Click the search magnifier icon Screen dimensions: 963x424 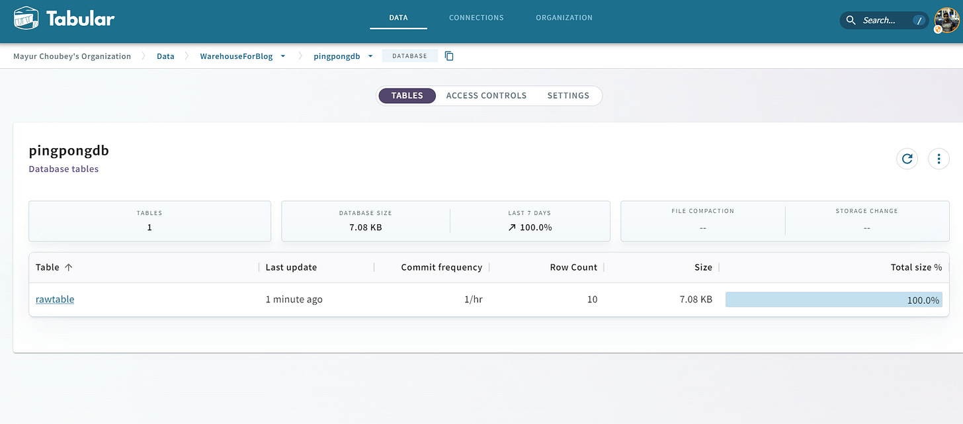coord(851,21)
